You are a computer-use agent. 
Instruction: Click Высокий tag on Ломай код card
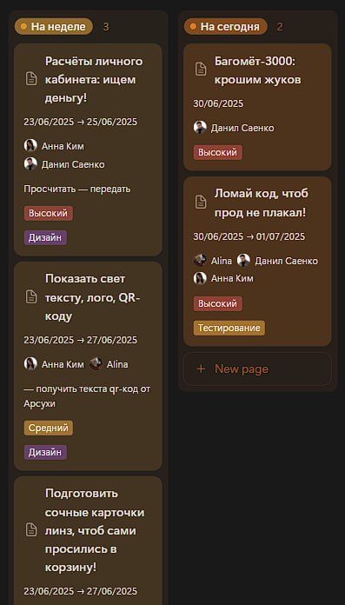217,303
